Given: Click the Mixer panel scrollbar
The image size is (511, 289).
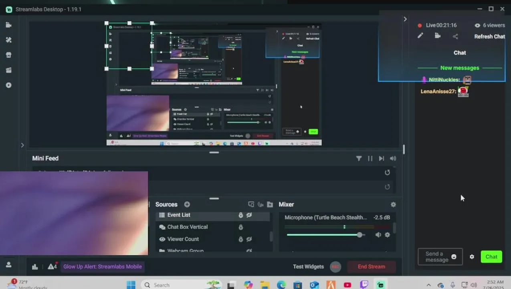Looking at the screenshot, I should click(394, 228).
